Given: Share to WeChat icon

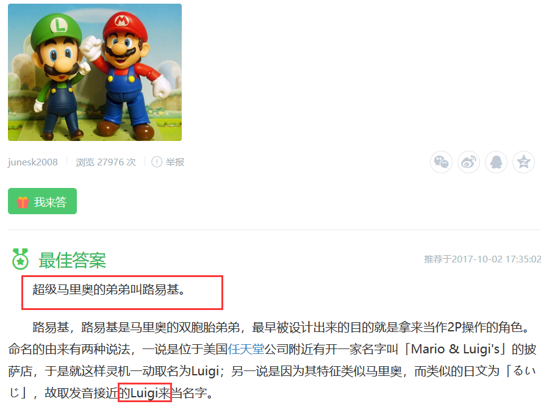Looking at the screenshot, I should point(441,162).
